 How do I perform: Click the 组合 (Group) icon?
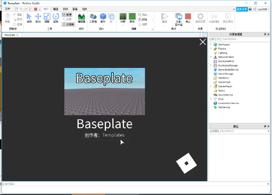[140, 15]
